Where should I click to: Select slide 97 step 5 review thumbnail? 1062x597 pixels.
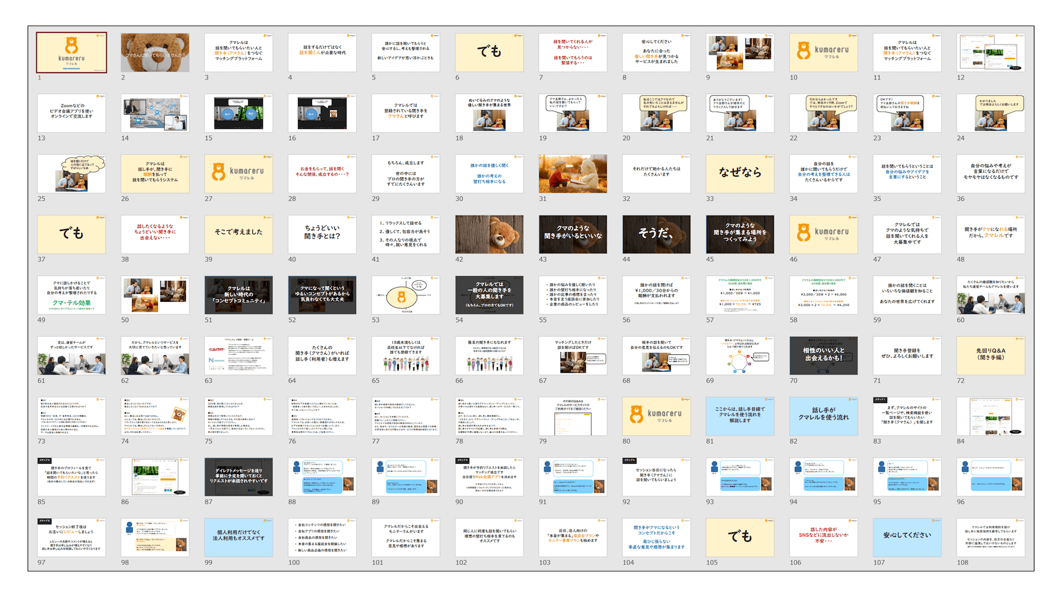tap(72, 538)
